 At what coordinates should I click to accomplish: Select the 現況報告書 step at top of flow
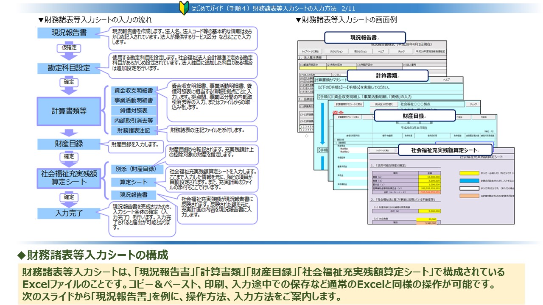pyautogui.click(x=69, y=33)
